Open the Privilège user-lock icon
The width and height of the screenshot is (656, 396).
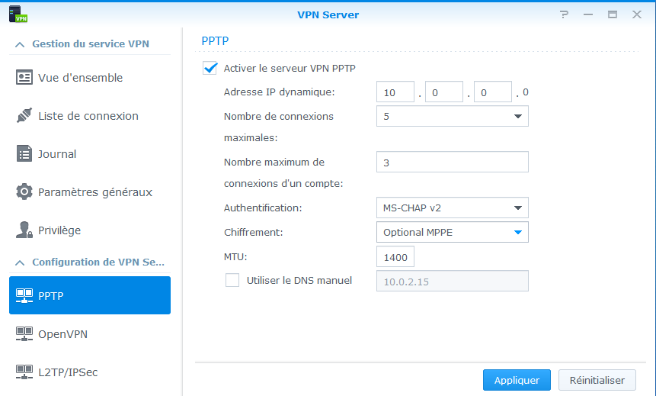point(24,230)
